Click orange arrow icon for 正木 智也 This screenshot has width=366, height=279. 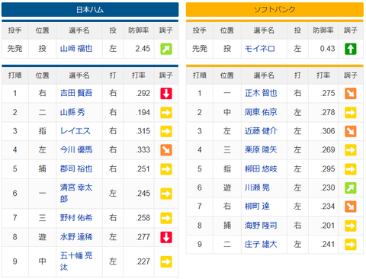(x=351, y=93)
